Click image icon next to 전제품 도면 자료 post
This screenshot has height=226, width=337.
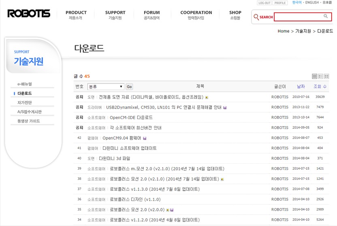pos(207,98)
